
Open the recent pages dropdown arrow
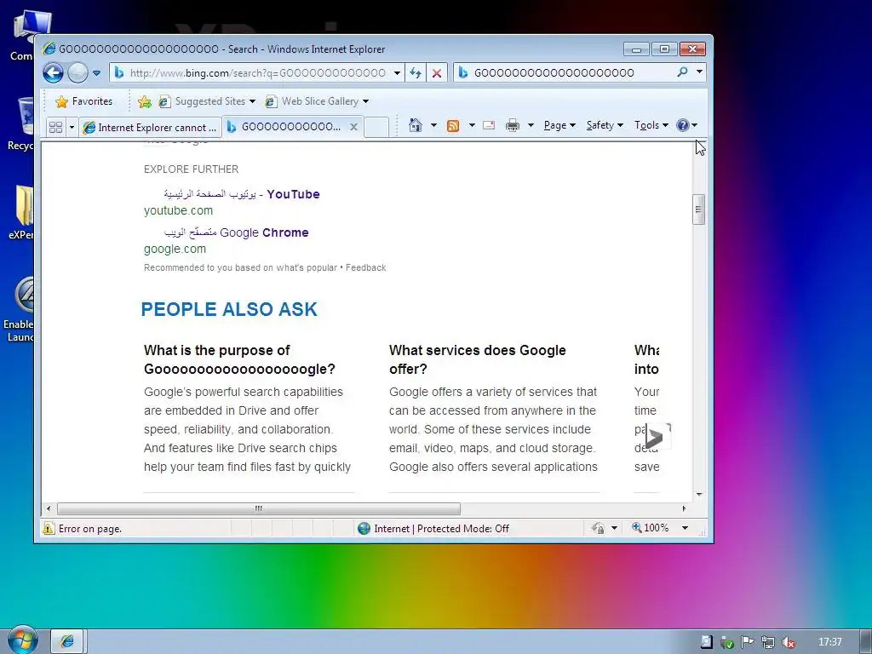[x=96, y=73]
